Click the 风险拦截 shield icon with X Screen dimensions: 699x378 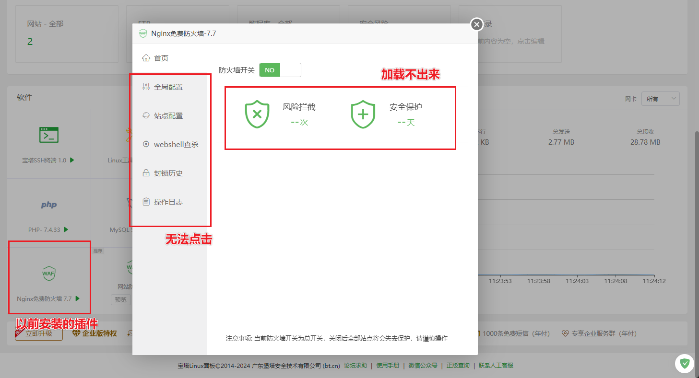coord(257,114)
